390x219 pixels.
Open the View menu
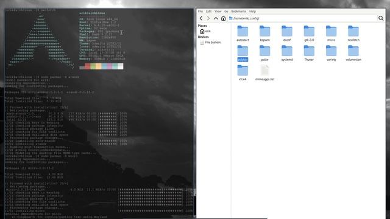pyautogui.click(x=218, y=12)
